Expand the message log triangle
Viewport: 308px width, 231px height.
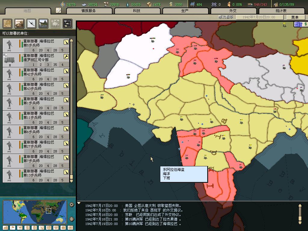click(x=79, y=203)
